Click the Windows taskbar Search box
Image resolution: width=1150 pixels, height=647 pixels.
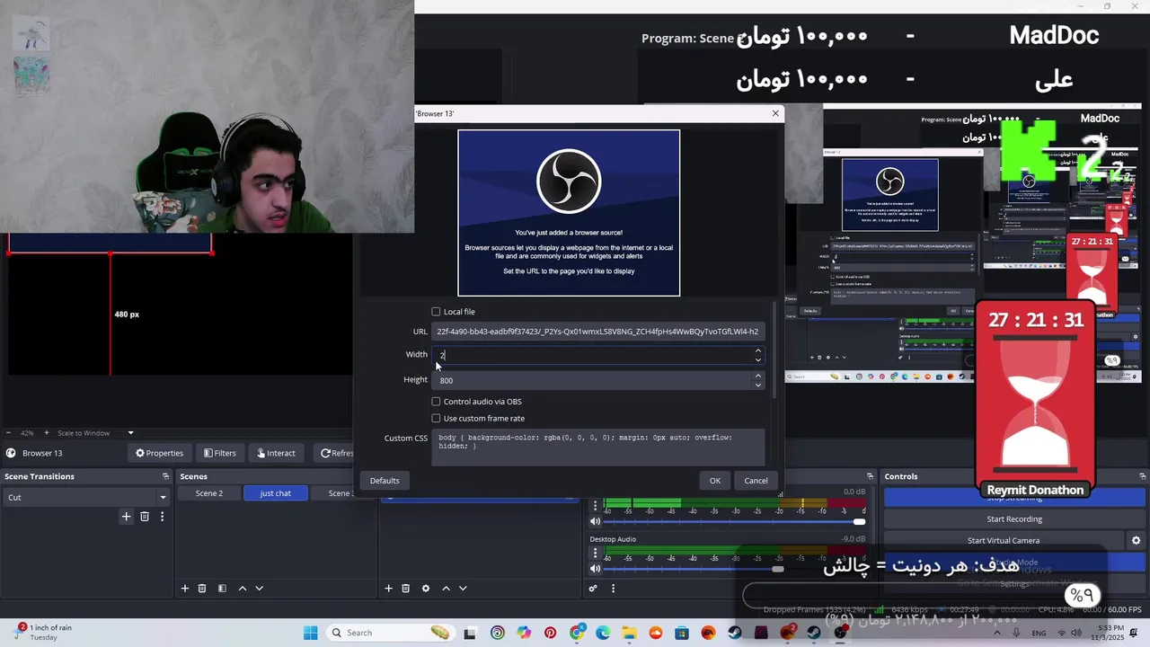coord(389,633)
